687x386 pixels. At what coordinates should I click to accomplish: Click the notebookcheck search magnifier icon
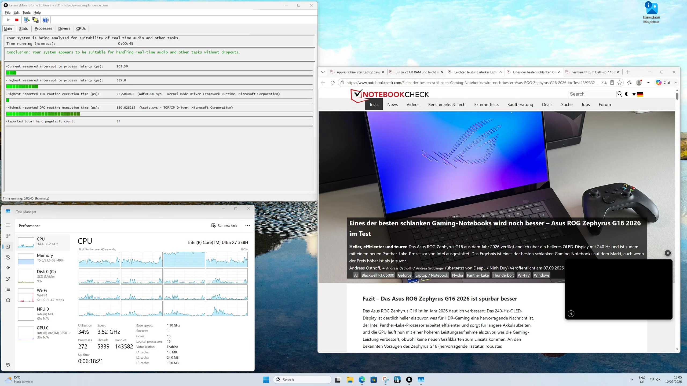(620, 94)
